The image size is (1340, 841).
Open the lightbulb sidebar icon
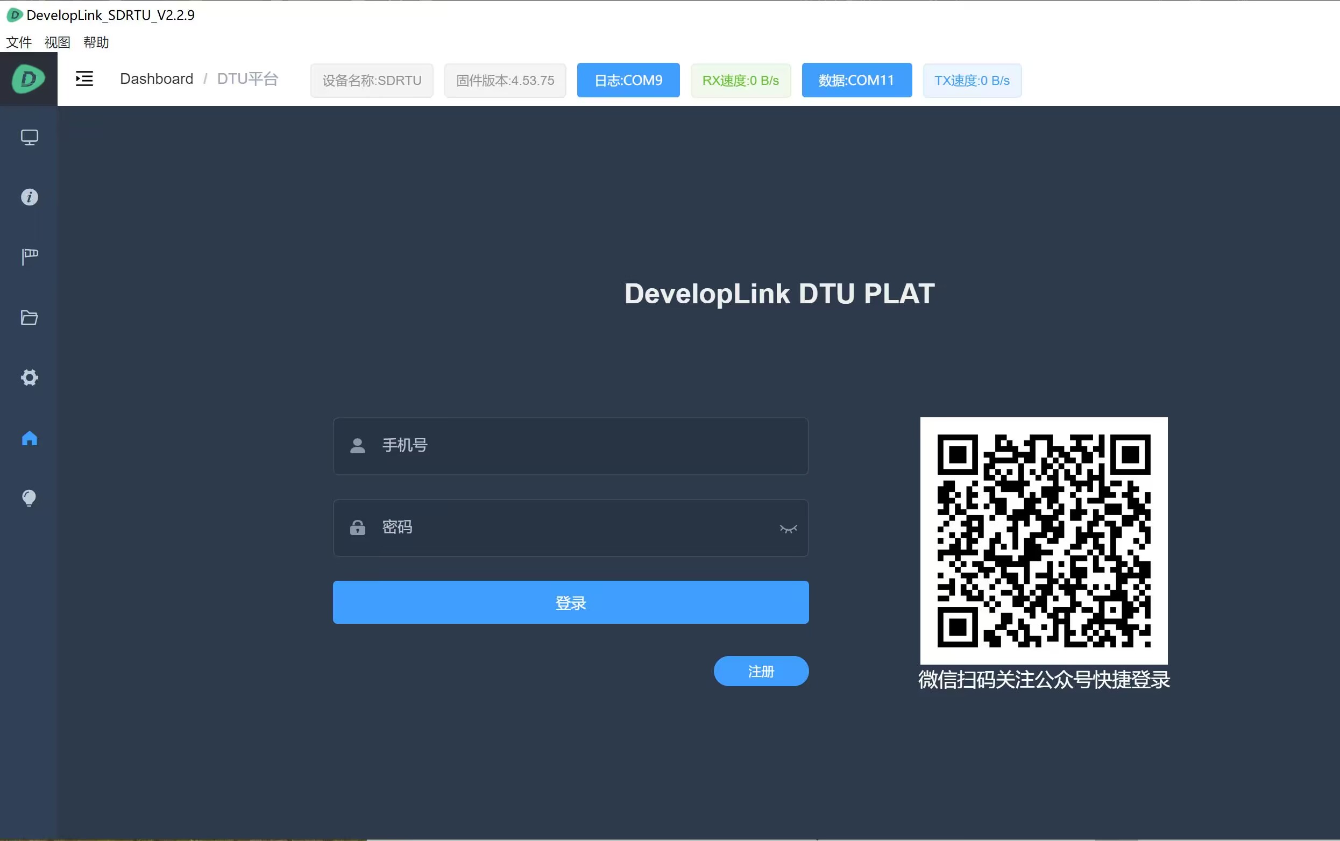pyautogui.click(x=29, y=498)
